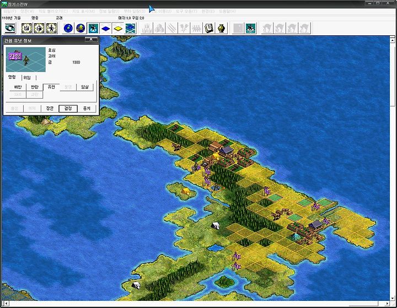This screenshot has height=308, width=397.
Task: Select the horse unit near northern forest
Action: 176,146
